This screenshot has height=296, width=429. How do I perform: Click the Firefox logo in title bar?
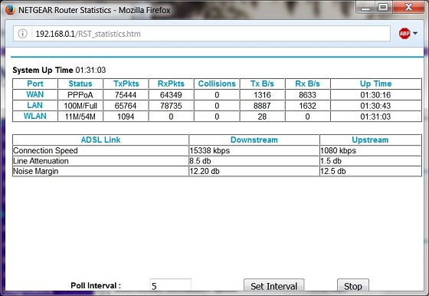click(x=10, y=10)
